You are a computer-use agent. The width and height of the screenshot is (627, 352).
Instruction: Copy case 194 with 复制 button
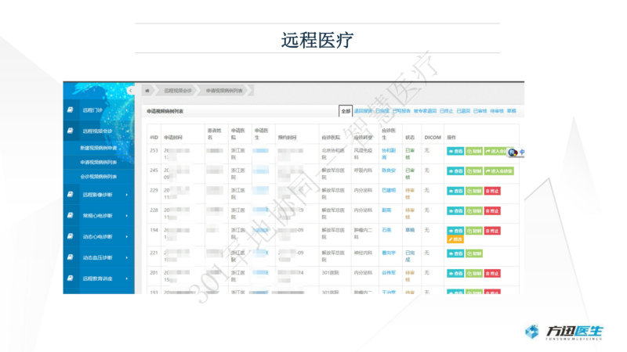474,231
